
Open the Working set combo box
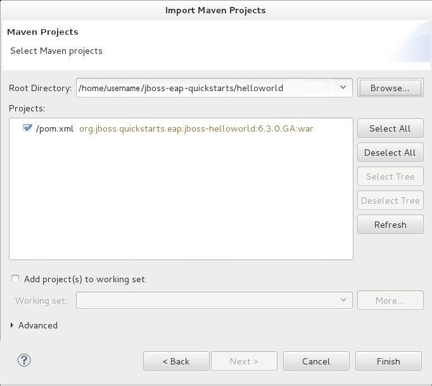(x=214, y=301)
